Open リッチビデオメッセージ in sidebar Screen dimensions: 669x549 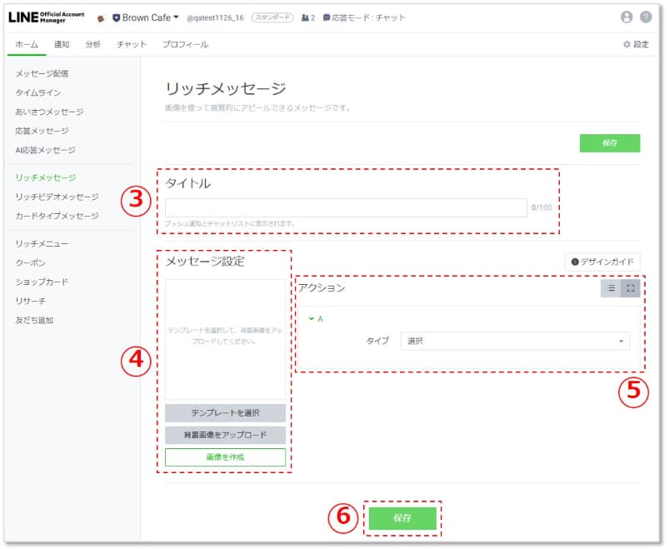tap(57, 197)
